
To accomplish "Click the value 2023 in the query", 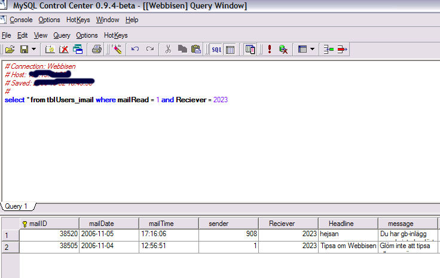I will coord(221,100).
